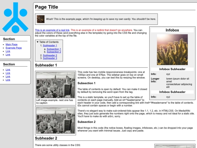The width and height of the screenshot is (197, 148).
Task: Click 'Longer Info:' label in infobox
Action: click(x=155, y=80)
